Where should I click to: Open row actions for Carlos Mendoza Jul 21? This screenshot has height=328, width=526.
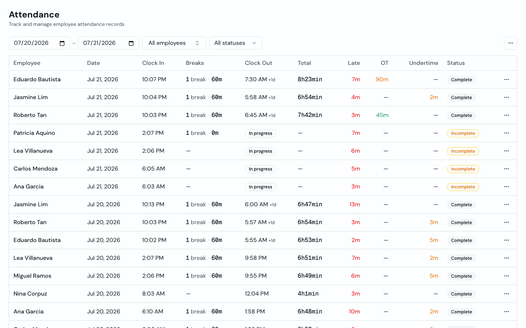(506, 169)
